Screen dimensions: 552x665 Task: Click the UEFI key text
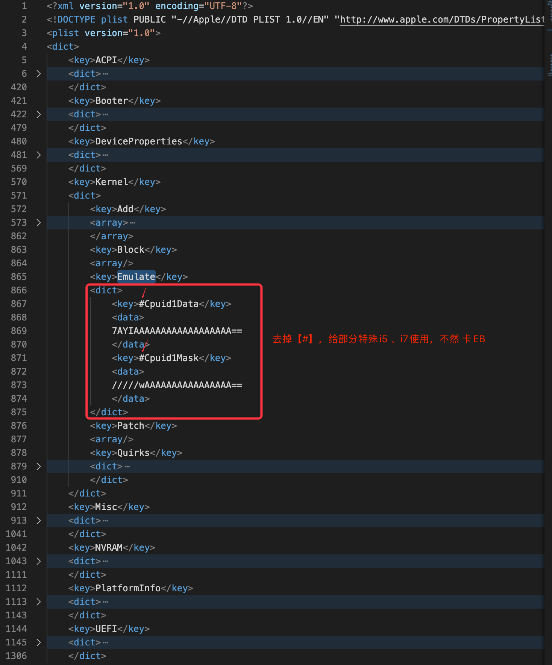[x=106, y=629]
